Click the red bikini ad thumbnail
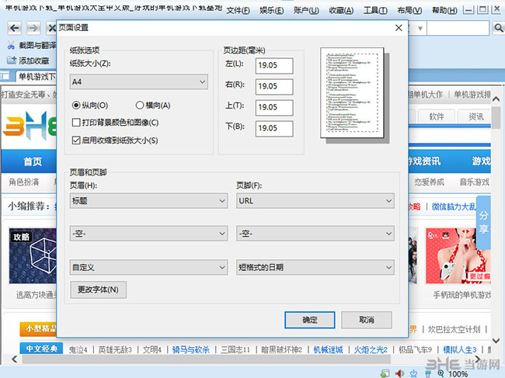505x378 pixels. click(x=458, y=256)
